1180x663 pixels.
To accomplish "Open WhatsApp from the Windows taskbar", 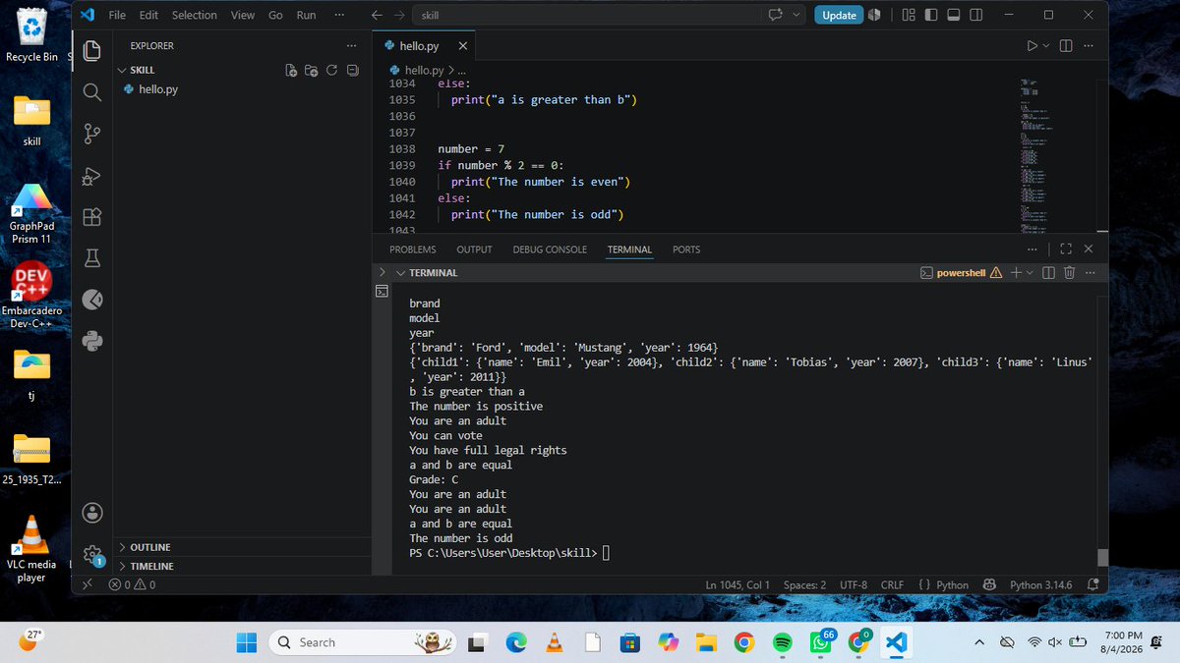I will click(820, 642).
